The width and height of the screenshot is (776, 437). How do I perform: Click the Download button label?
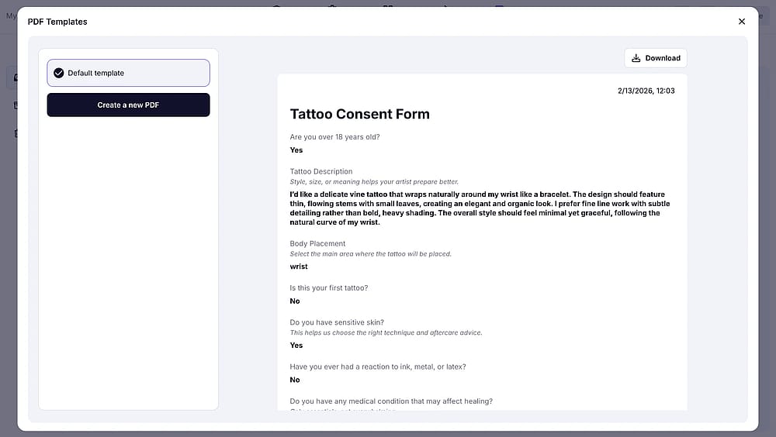[663, 58]
